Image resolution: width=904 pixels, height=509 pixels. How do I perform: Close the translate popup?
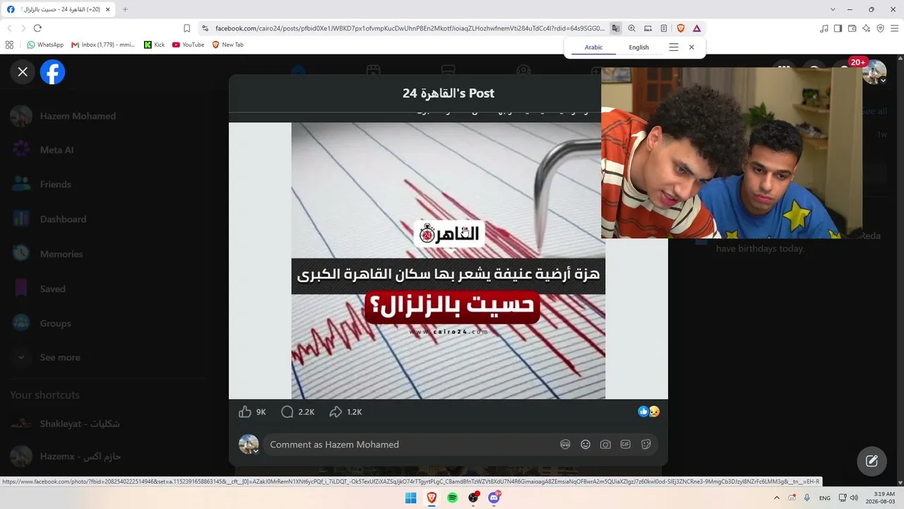pos(691,47)
